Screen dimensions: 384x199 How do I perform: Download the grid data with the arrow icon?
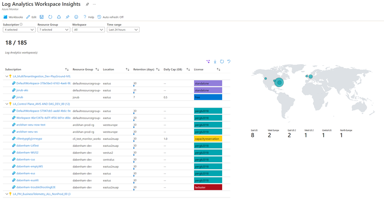pos(215,62)
